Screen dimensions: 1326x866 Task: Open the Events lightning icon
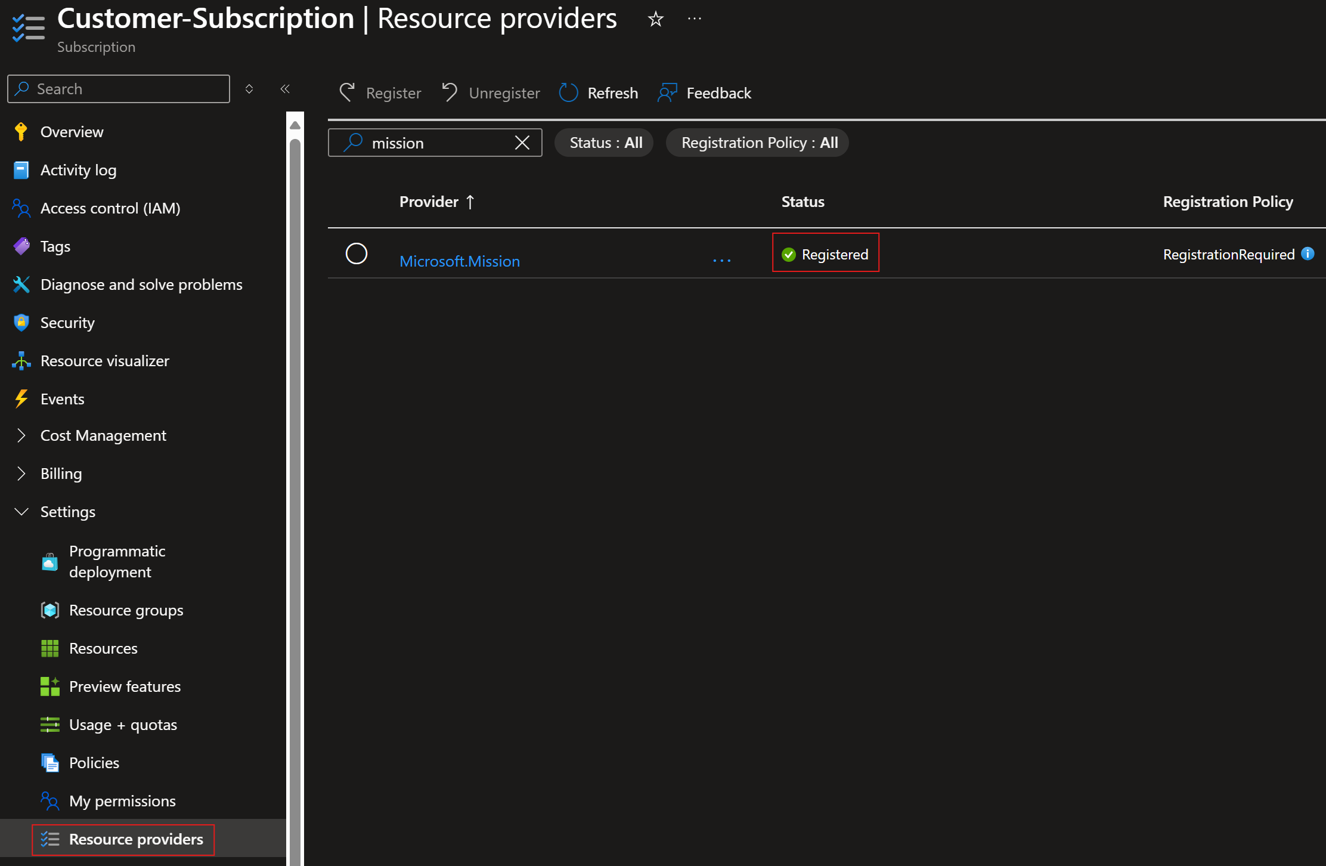coord(21,399)
